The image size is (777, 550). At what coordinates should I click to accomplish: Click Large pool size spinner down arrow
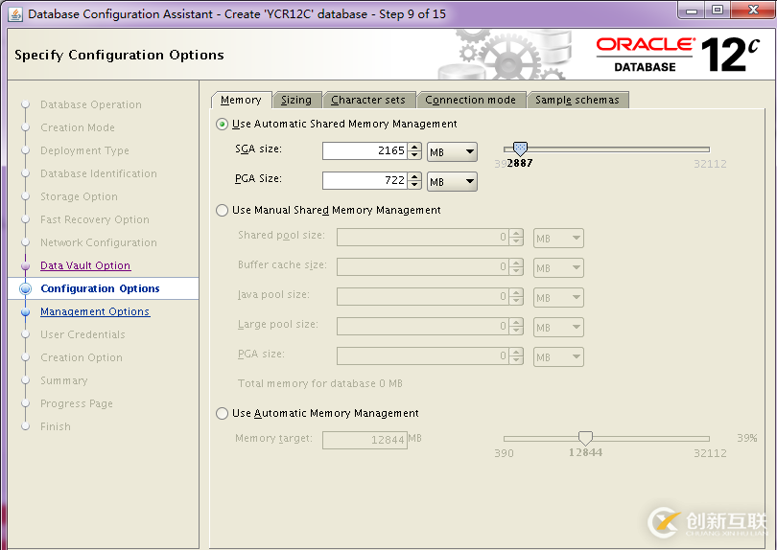click(x=516, y=332)
